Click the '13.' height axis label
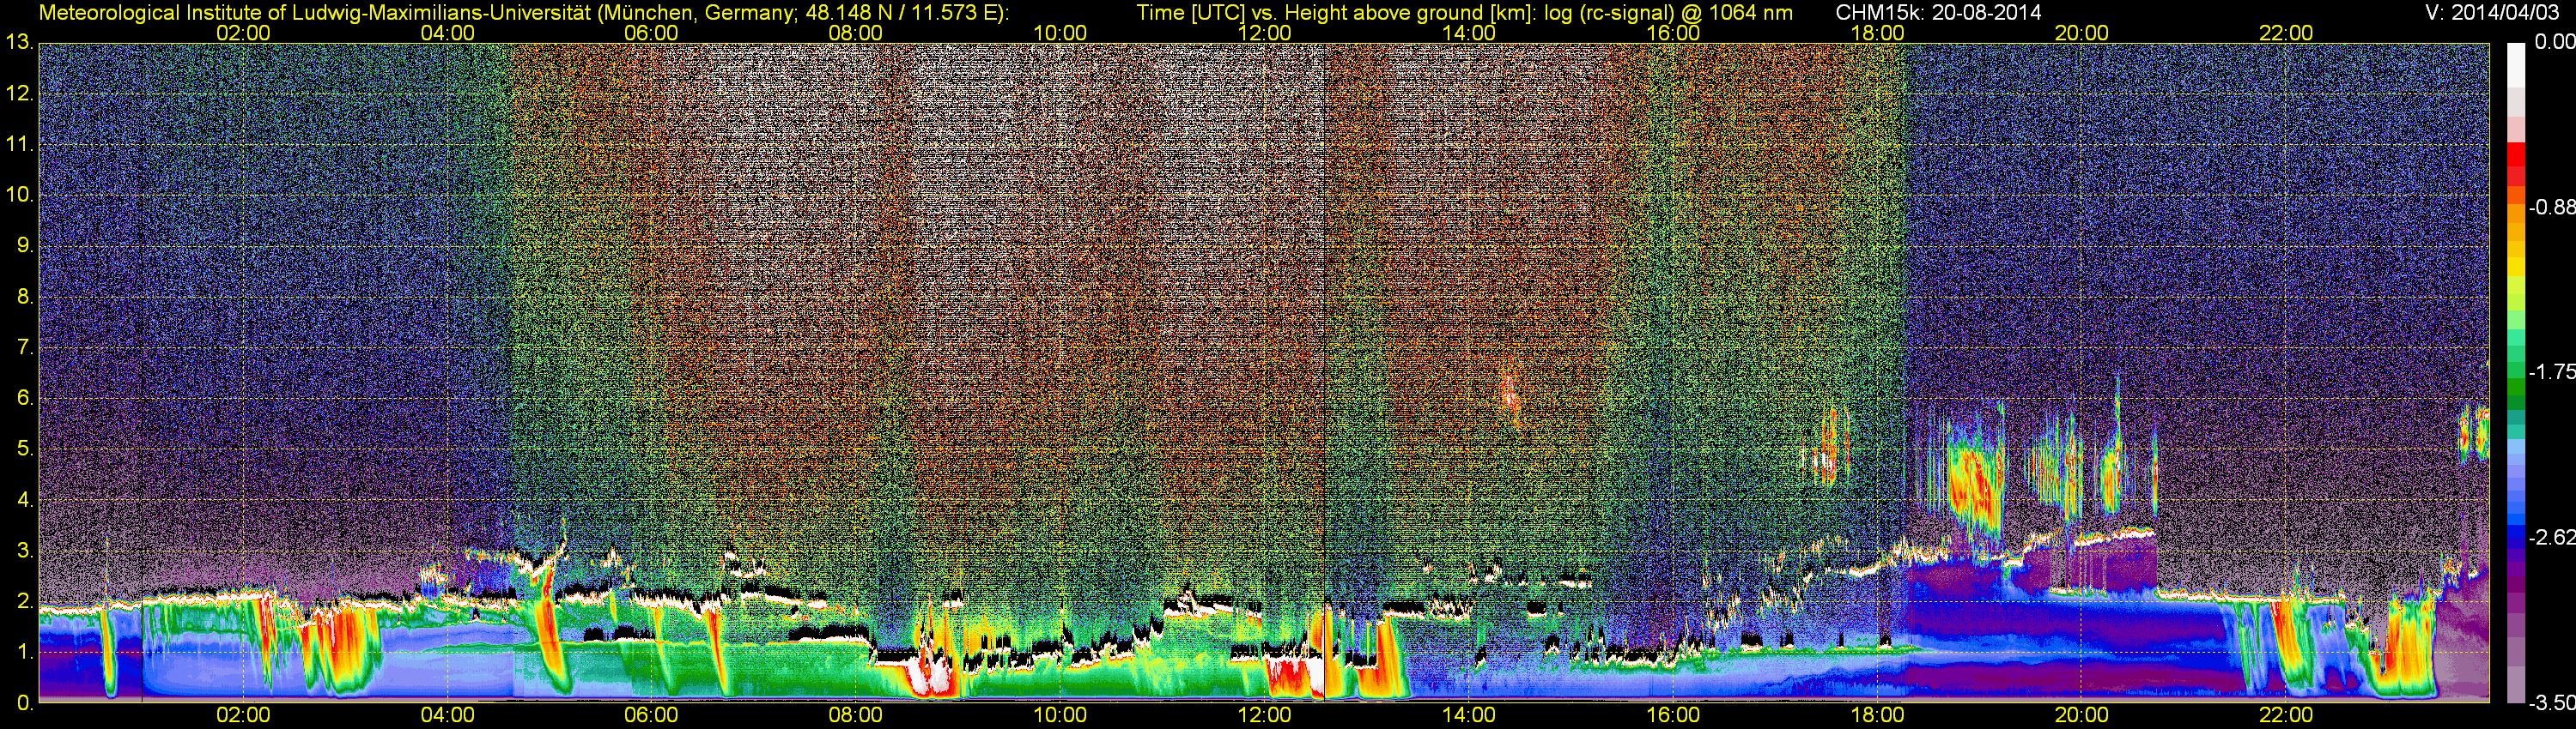Viewport: 2576px width, 729px height. [19, 43]
